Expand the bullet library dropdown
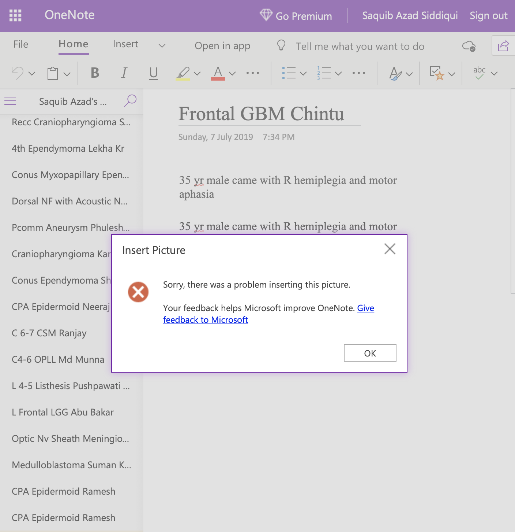 (x=303, y=74)
